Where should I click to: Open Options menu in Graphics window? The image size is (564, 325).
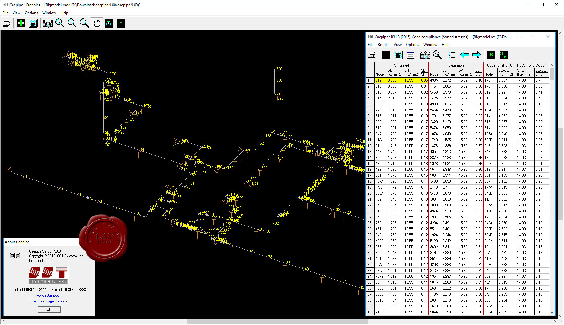31,13
